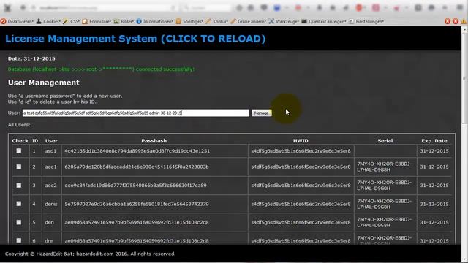Click the User column header
468x263 pixels.
click(51, 141)
